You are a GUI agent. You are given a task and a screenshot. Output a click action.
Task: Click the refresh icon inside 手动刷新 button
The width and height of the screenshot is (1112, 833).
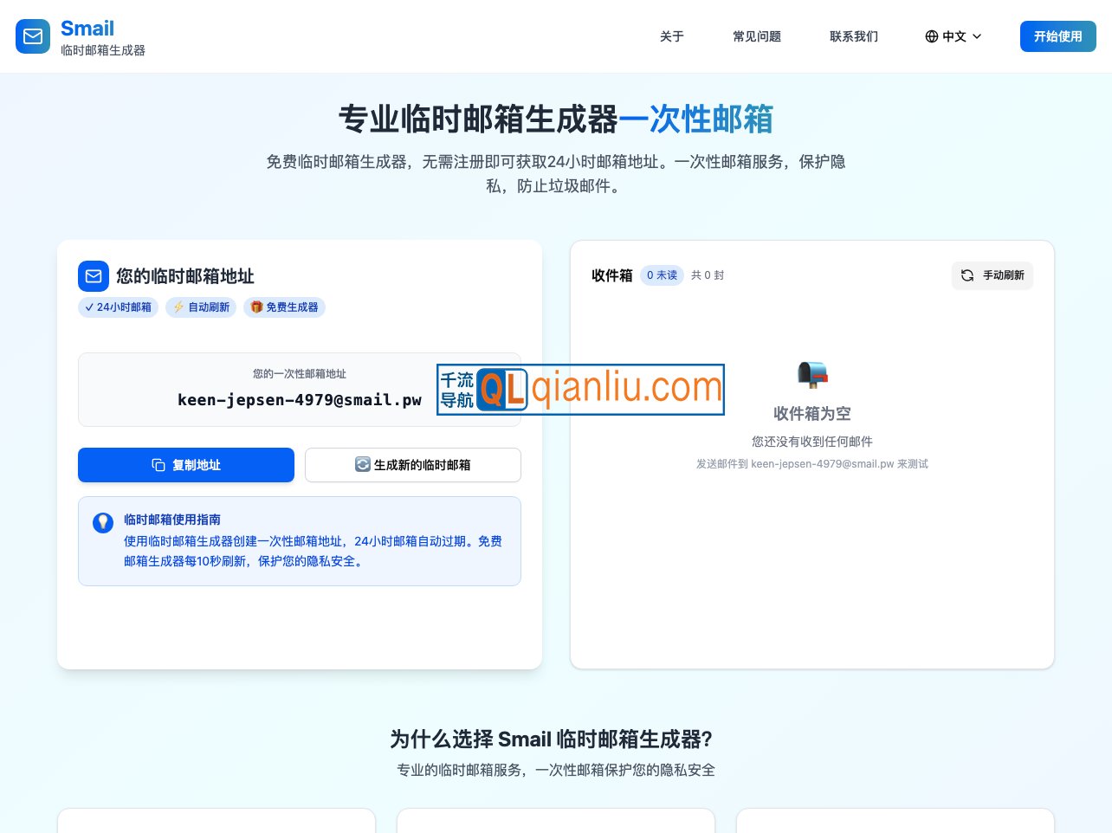967,275
